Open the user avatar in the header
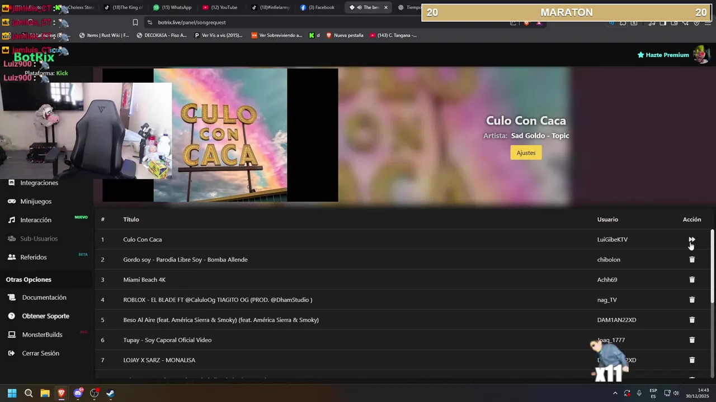This screenshot has height=402, width=716. click(x=701, y=55)
